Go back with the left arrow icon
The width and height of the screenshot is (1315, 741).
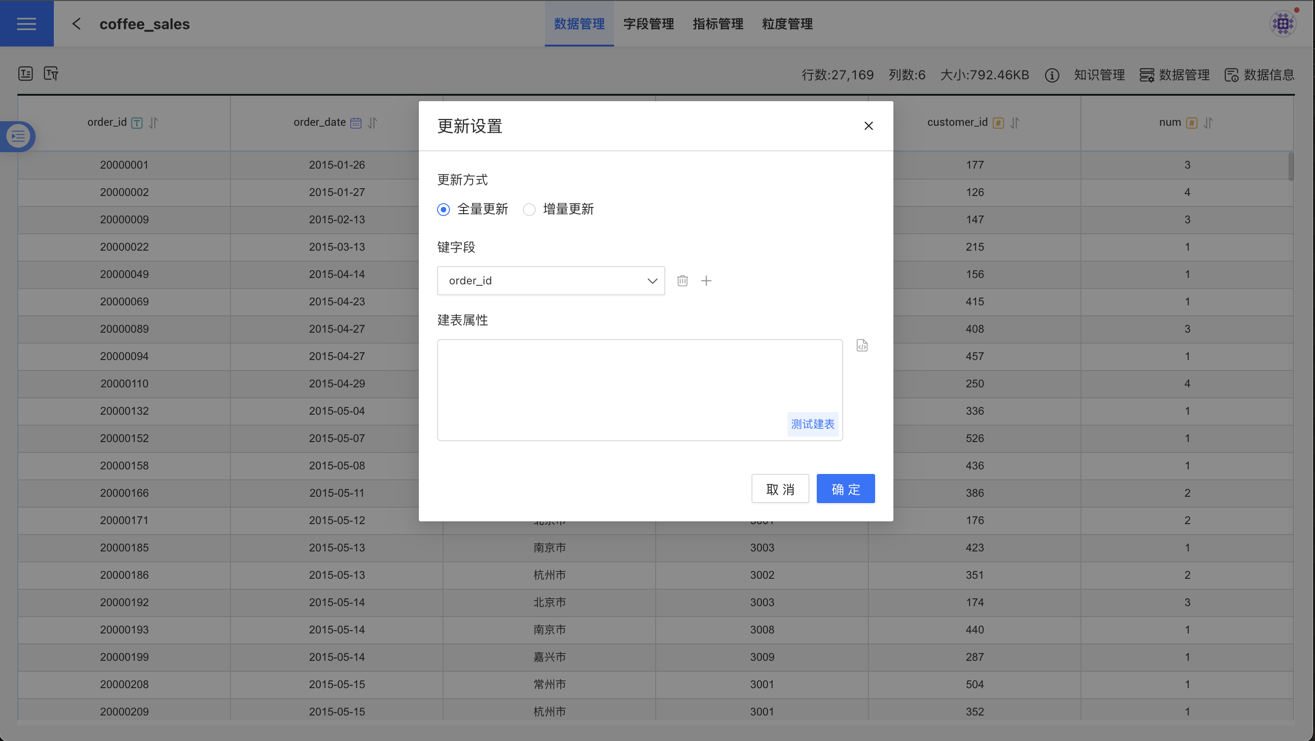(77, 23)
